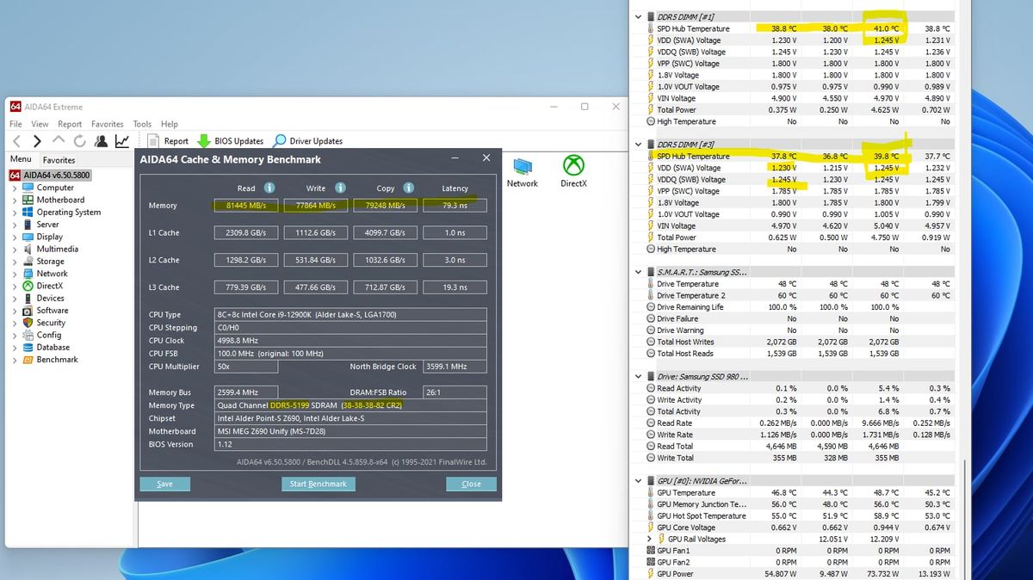Select Benchmark in the AIDA64 sidebar

(55, 358)
